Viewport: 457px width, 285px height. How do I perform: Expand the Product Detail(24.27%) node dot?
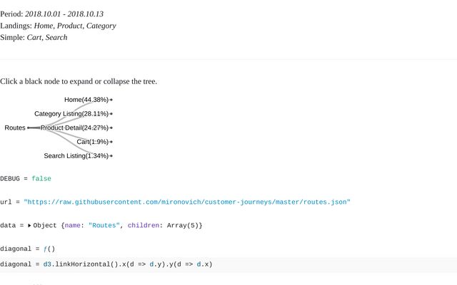[x=111, y=128]
